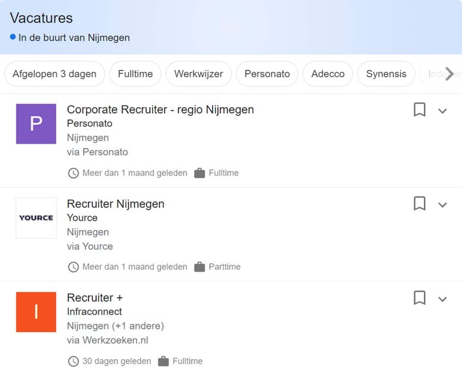
Task: Click the 'Parttime' job type label
Action: [x=225, y=266]
